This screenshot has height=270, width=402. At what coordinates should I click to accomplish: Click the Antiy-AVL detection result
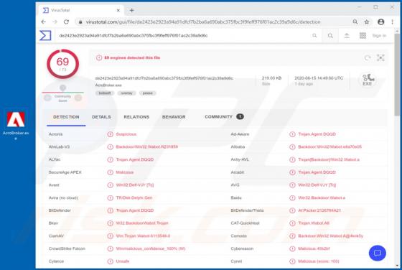(329, 159)
